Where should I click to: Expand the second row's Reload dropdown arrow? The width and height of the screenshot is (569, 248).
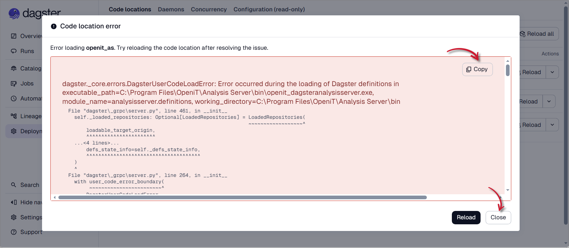coord(549,101)
